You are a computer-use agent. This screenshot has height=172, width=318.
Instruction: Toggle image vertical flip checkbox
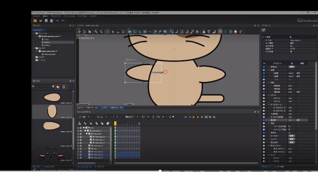point(289,130)
